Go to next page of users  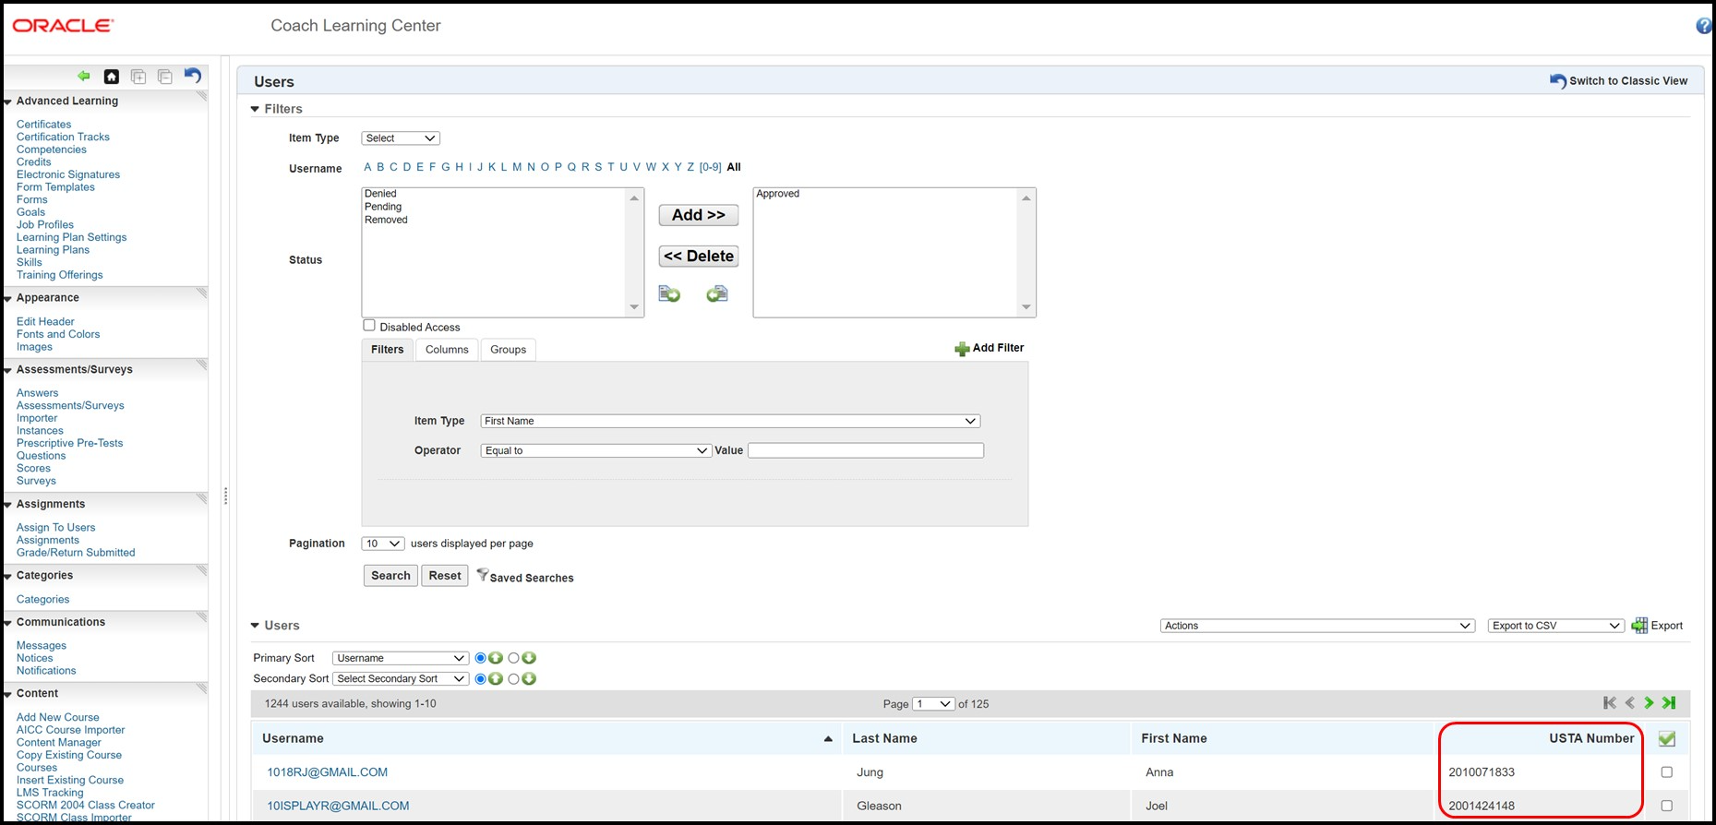pos(1649,703)
